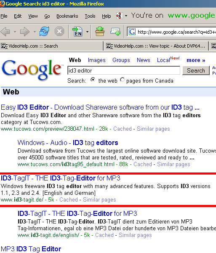Click the Forward arrow navigation icon
The width and height of the screenshot is (216, 253).
click(x=25, y=32)
